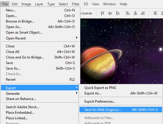The height and width of the screenshot is (124, 163).
Task: Click the Distribute Top Edges icon
Action: 155,13
